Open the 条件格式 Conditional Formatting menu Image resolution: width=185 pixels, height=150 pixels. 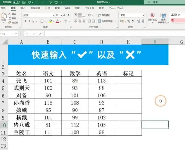coord(152,18)
